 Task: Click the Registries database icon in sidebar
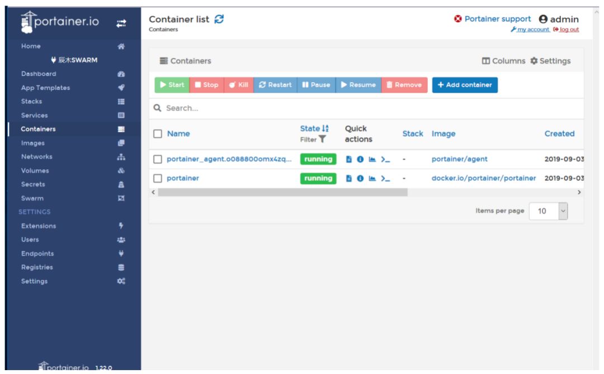click(121, 267)
